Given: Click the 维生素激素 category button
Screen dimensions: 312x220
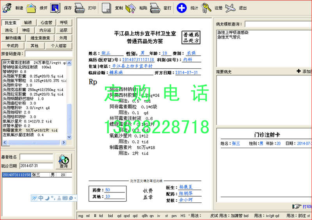Looking at the screenshot, I should click(40, 38).
